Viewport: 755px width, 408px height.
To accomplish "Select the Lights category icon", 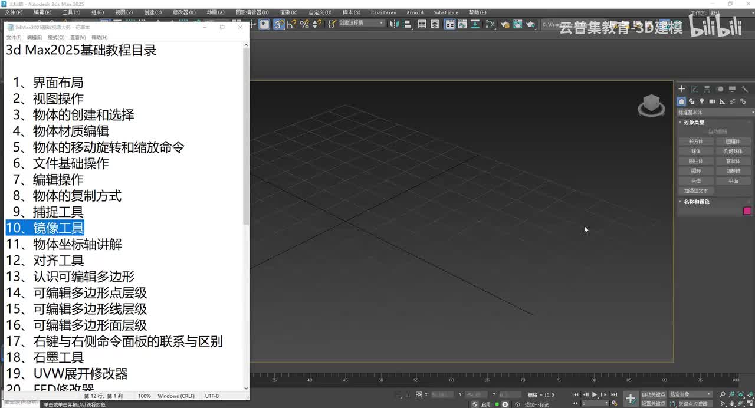I will (x=702, y=101).
